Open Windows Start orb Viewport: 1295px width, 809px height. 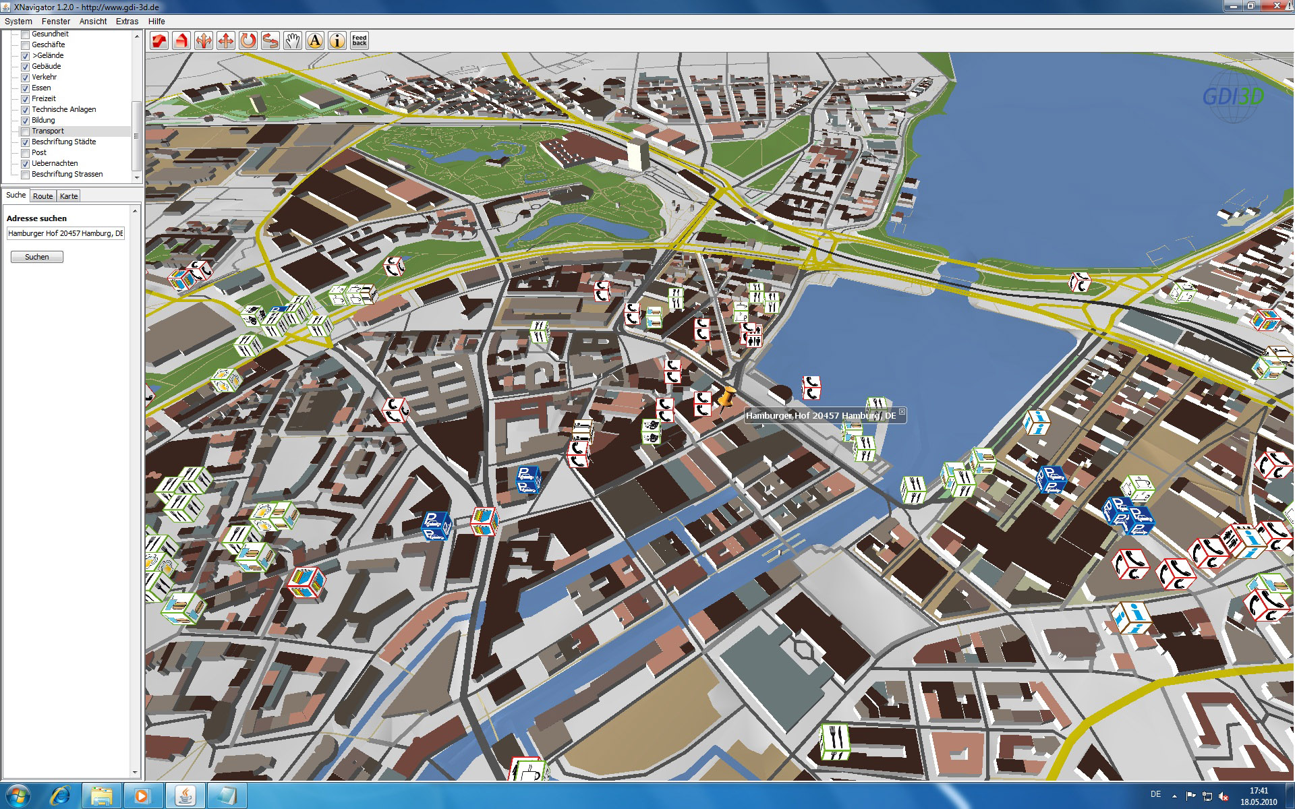point(18,796)
